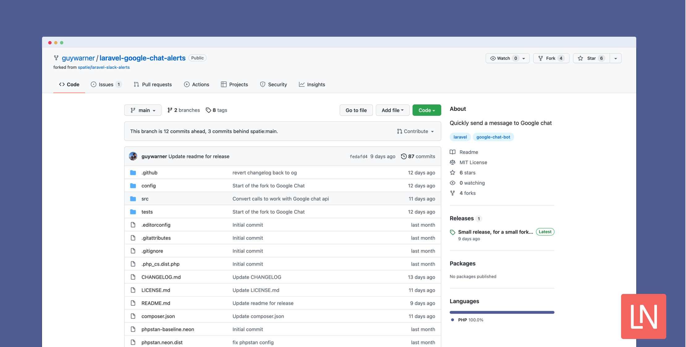Click the spatie/laravel-slack-alerts fork link

(x=103, y=67)
